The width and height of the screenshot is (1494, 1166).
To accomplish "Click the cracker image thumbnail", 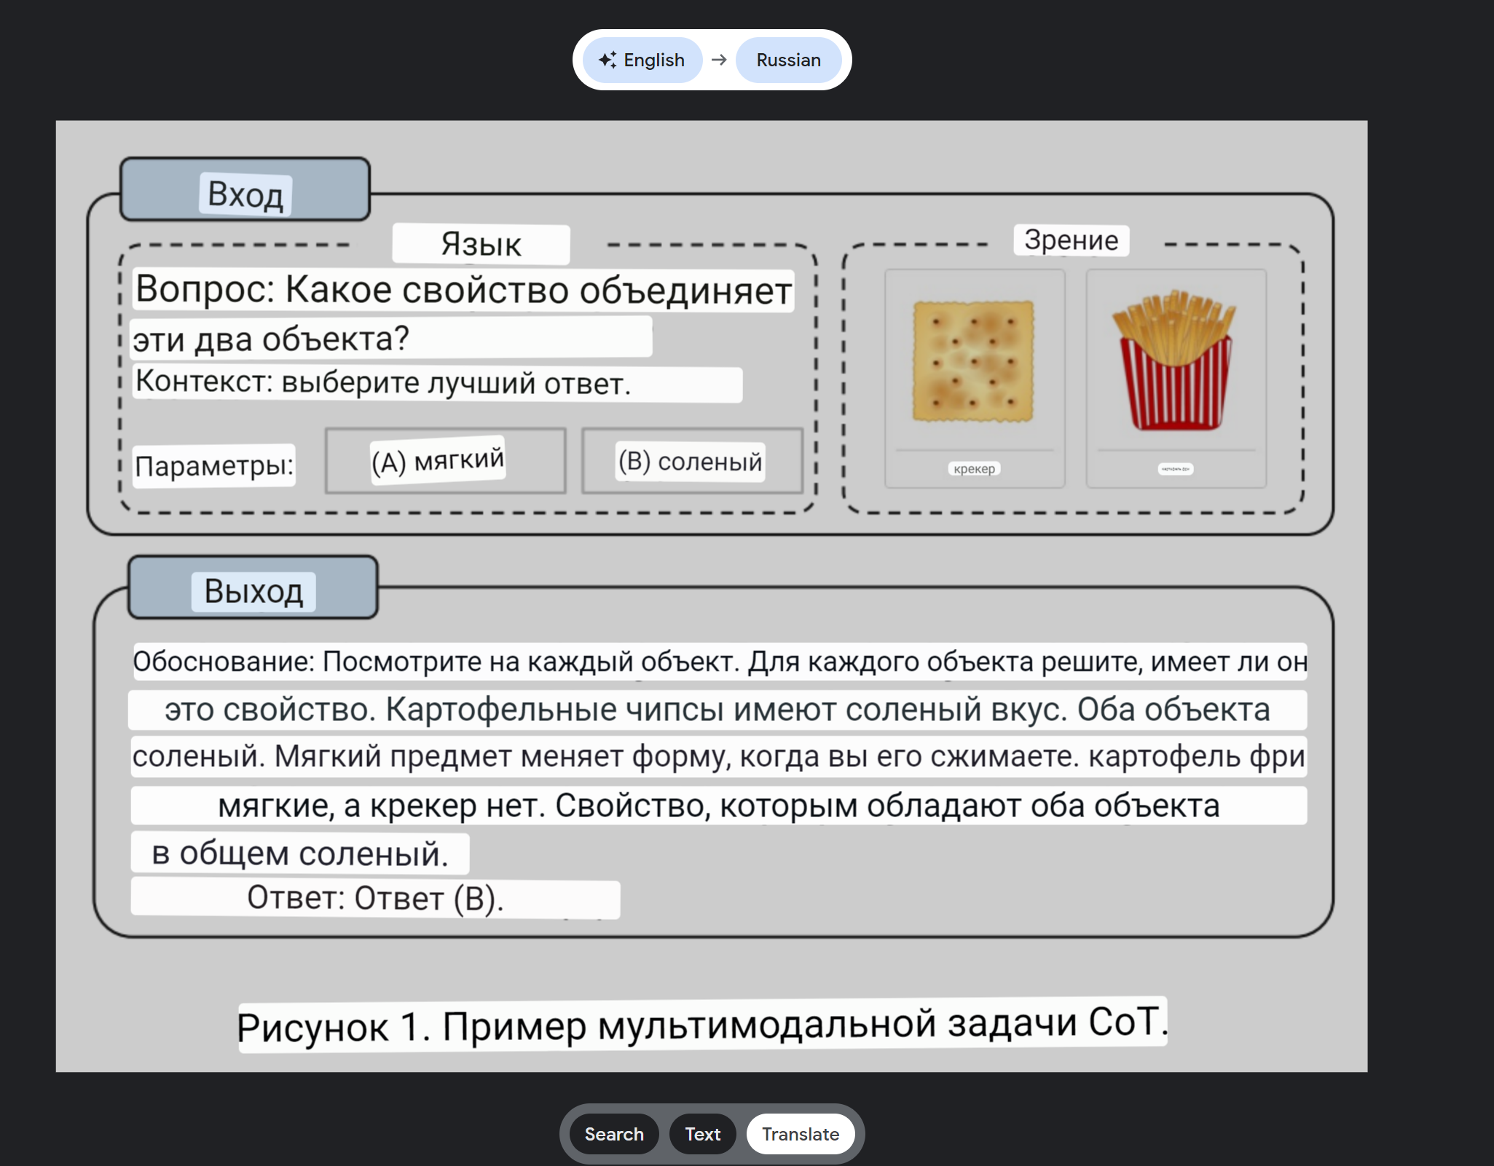I will pyautogui.click(x=973, y=361).
